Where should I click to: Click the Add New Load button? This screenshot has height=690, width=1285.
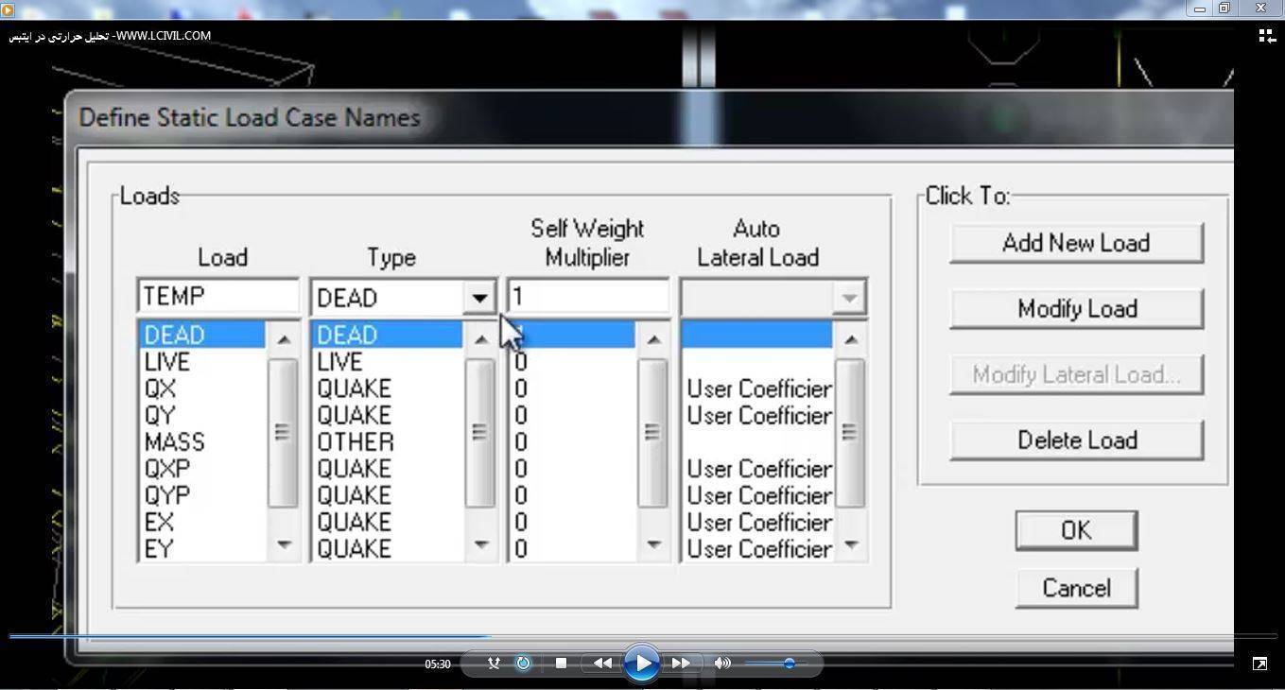point(1076,243)
